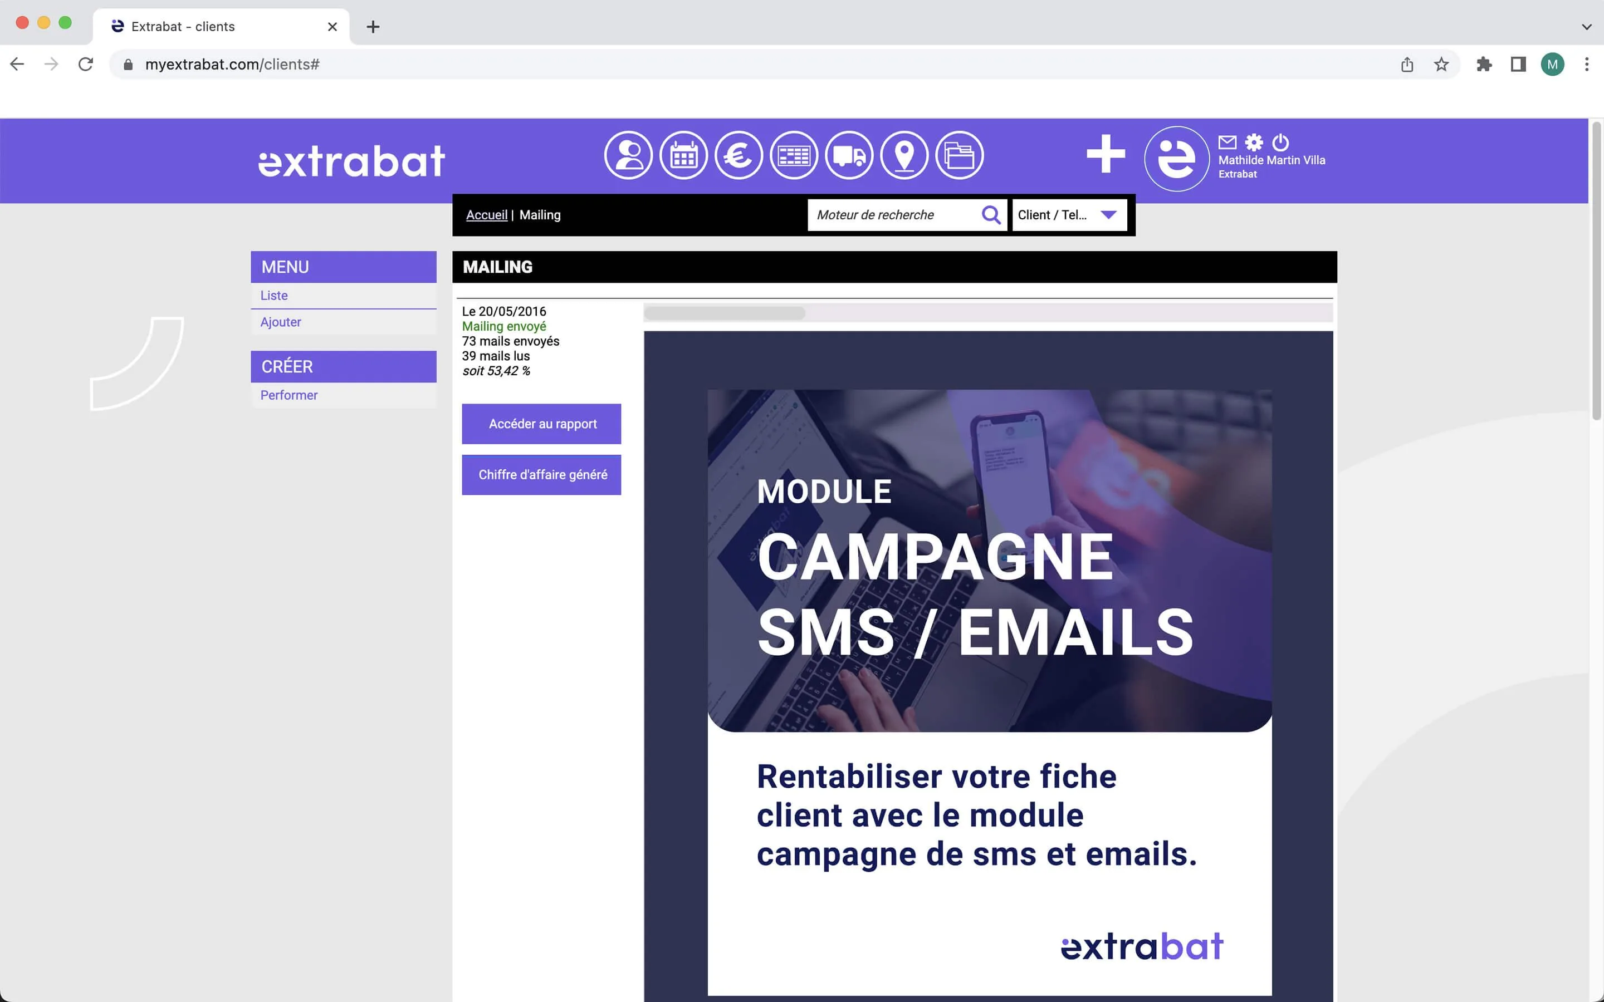Screen dimensions: 1604x1002
Task: Close the Extrabat - clients tab
Action: (332, 27)
